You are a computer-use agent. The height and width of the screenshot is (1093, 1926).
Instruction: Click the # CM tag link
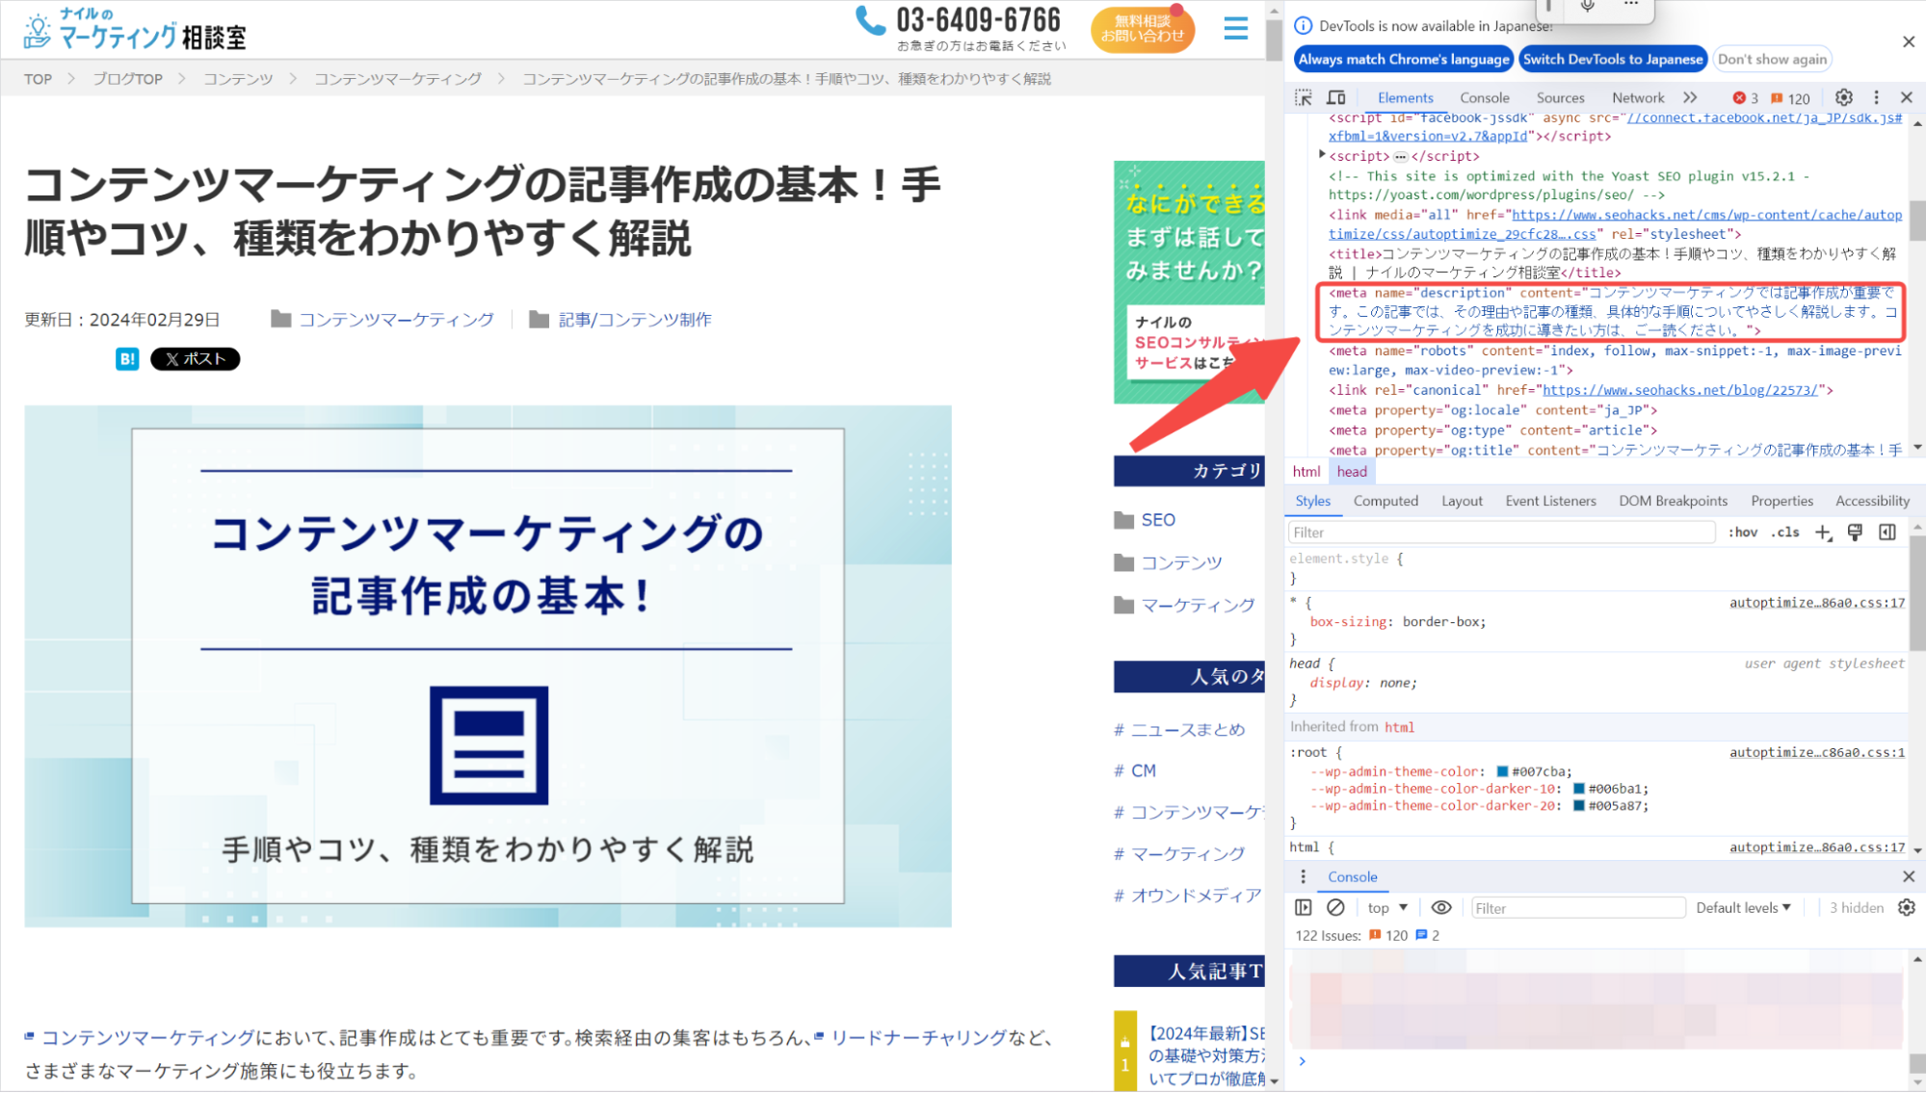[x=1135, y=771]
